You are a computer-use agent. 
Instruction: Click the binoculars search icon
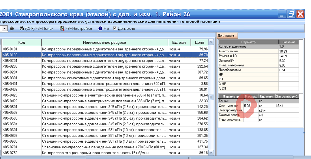click(x=22, y=28)
